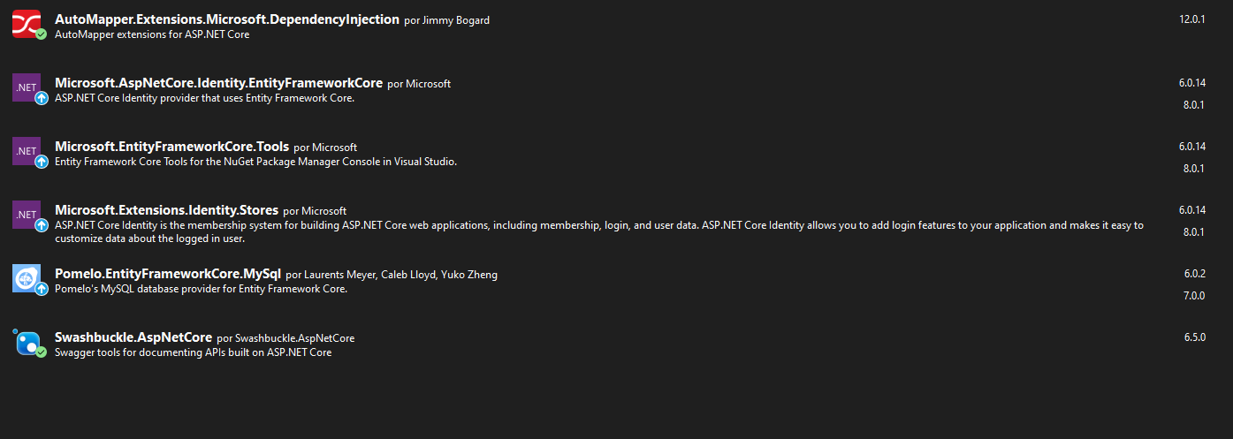This screenshot has width=1233, height=439.
Task: Click AutoMapper version 12.0.1
Action: pyautogui.click(x=1191, y=19)
